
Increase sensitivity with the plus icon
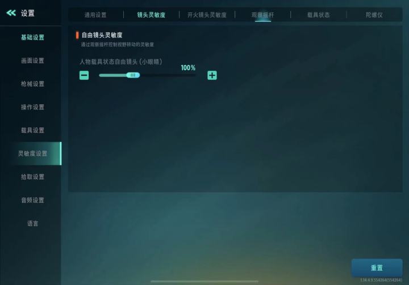[x=212, y=75]
